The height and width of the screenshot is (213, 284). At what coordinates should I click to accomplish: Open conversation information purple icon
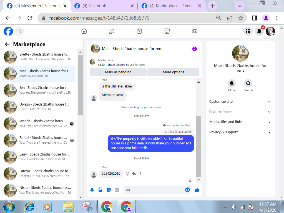click(195, 49)
